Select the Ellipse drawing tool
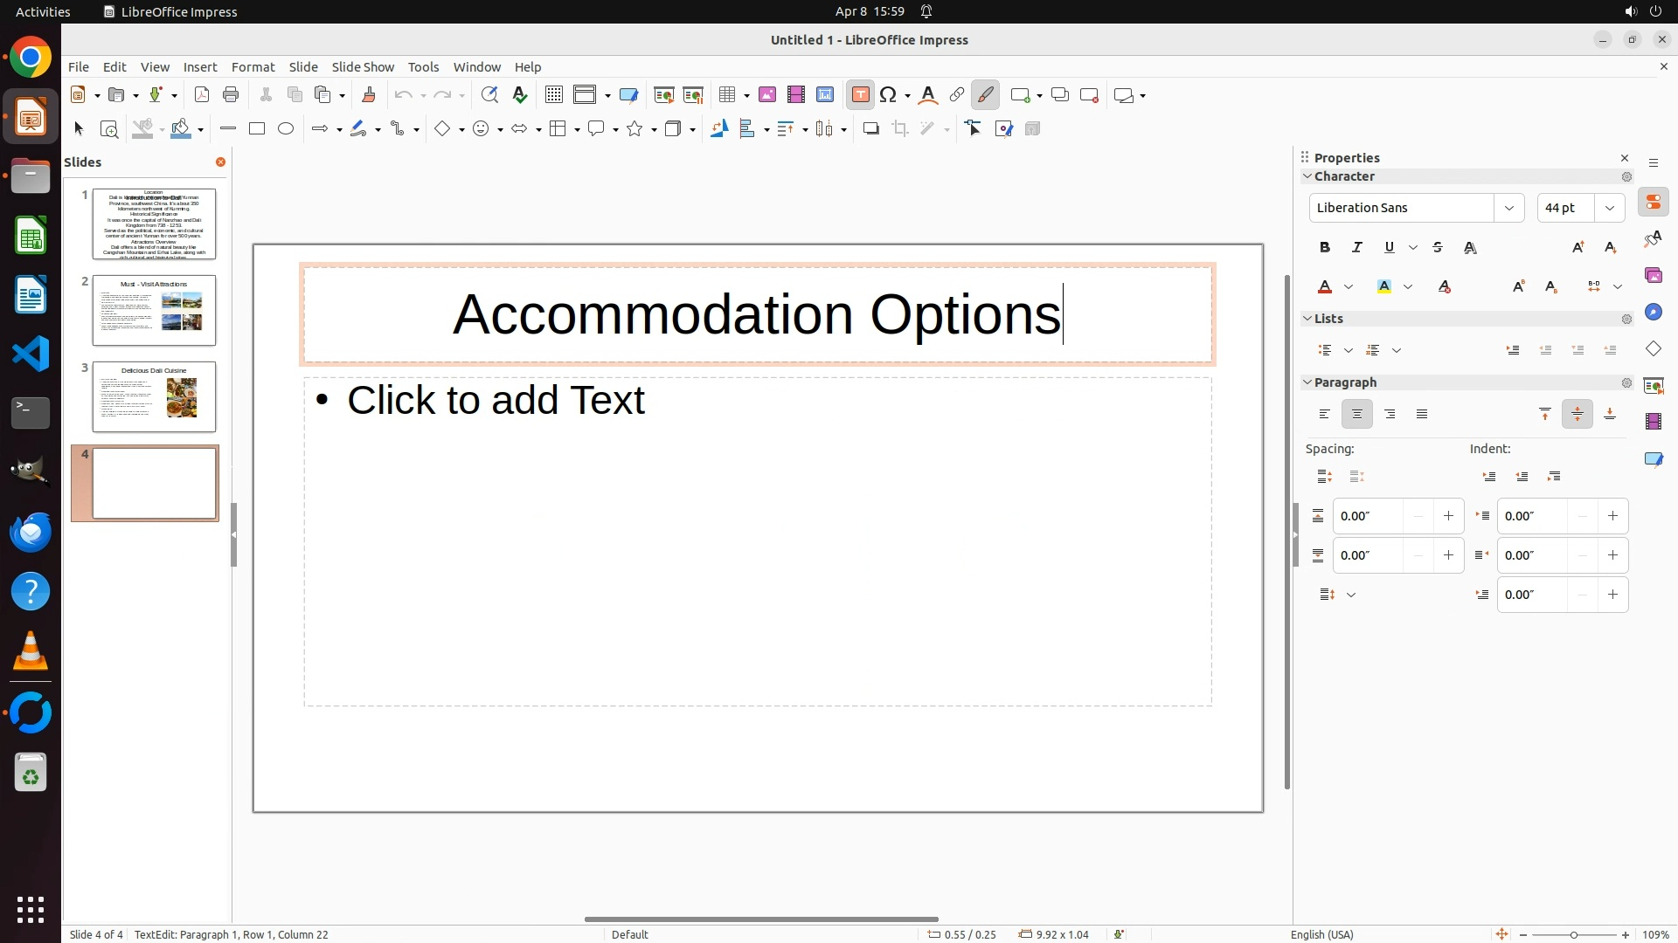 (286, 129)
